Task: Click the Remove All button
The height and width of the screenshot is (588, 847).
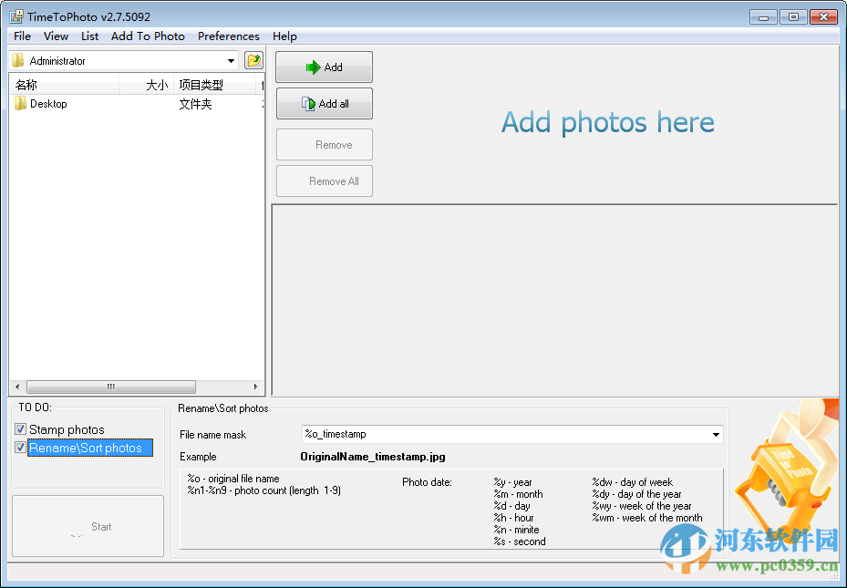Action: (x=324, y=181)
